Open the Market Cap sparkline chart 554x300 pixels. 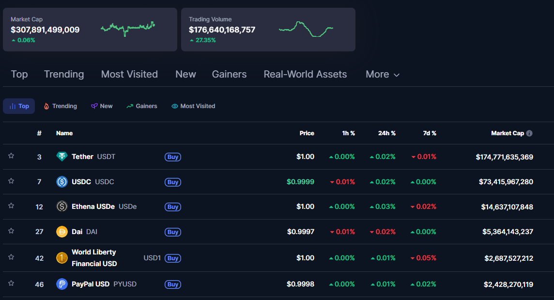127,29
